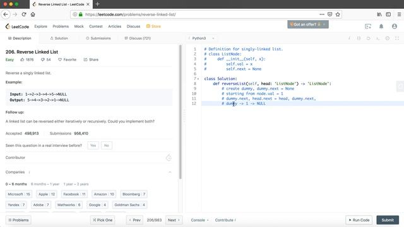Screen dimensions: 404x227
Task: Submit the solution with Submit button
Action: coord(388,220)
